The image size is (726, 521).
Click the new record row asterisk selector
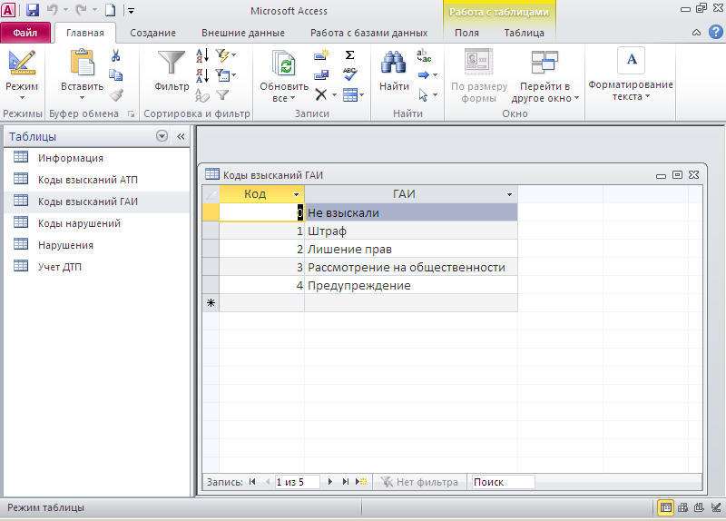[x=211, y=303]
